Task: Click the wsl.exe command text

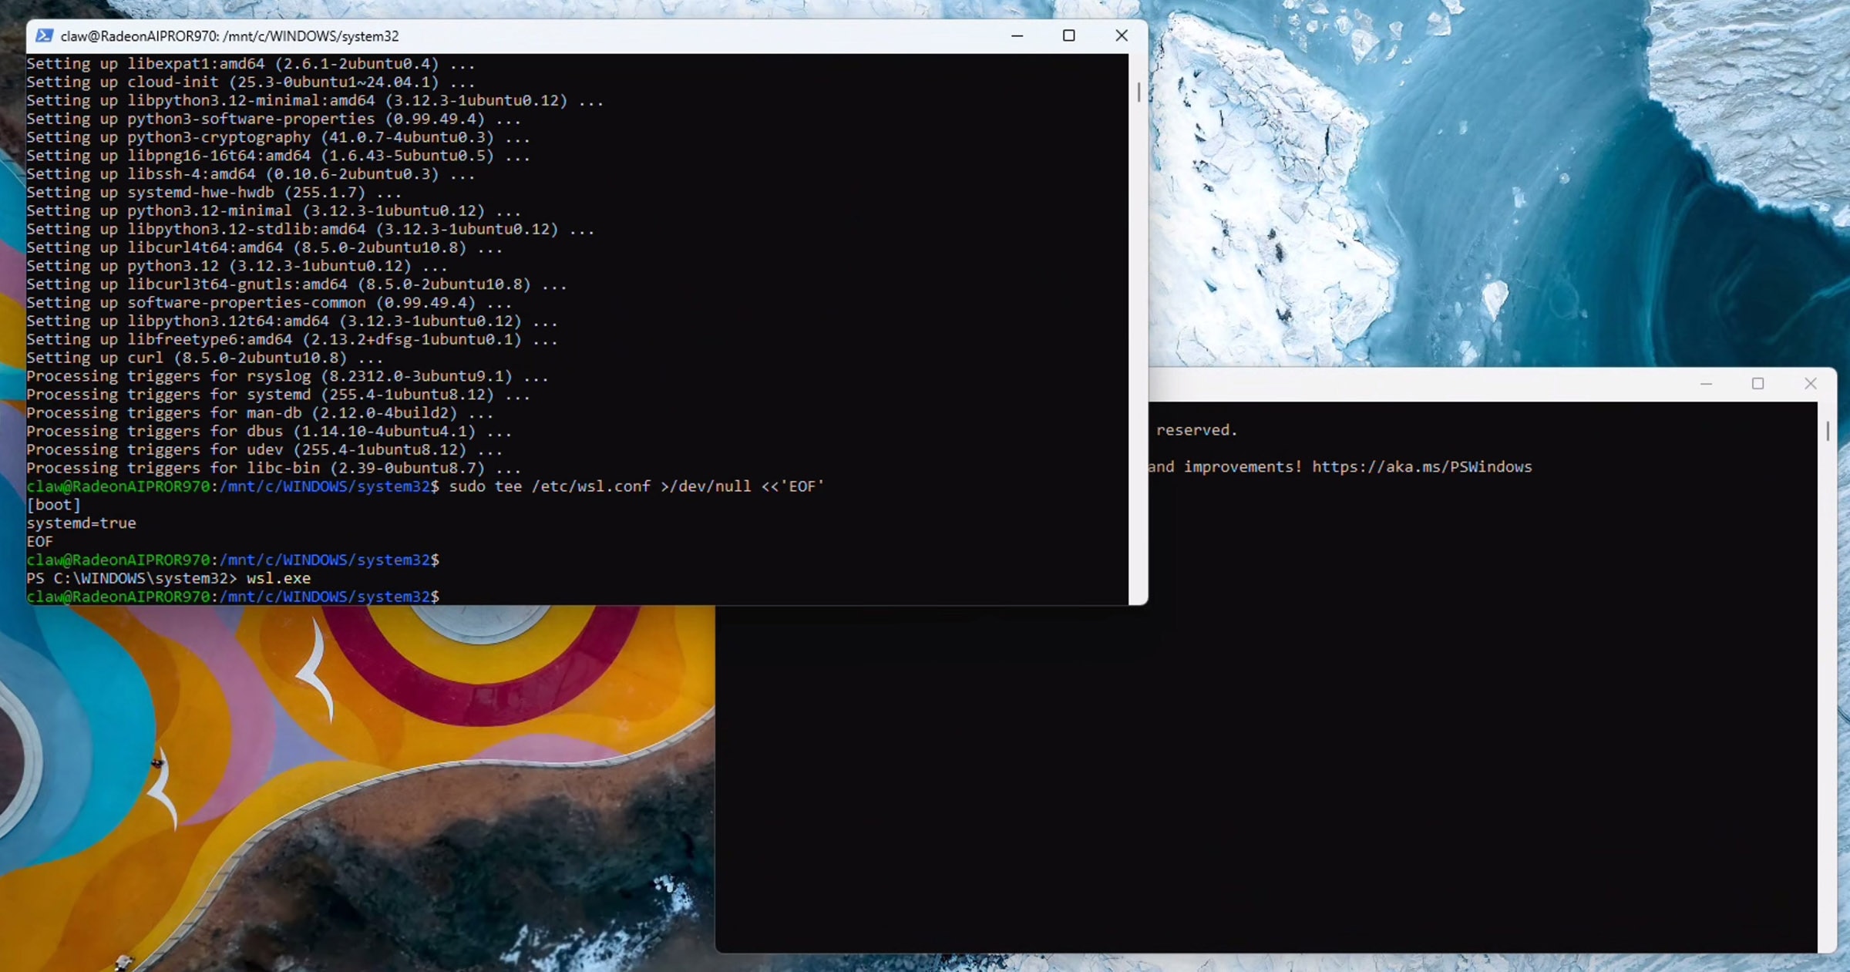Action: [x=277, y=578]
